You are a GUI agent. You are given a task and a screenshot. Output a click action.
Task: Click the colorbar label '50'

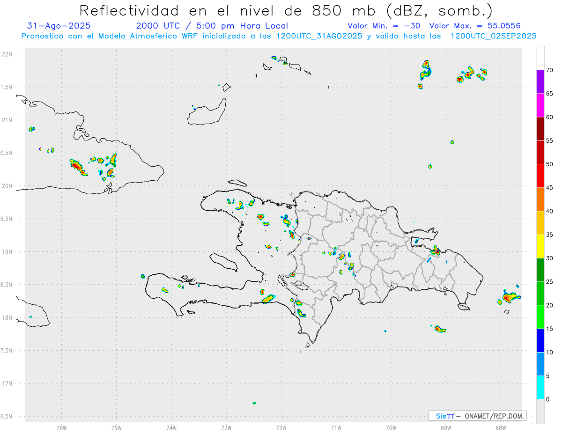coord(550,164)
